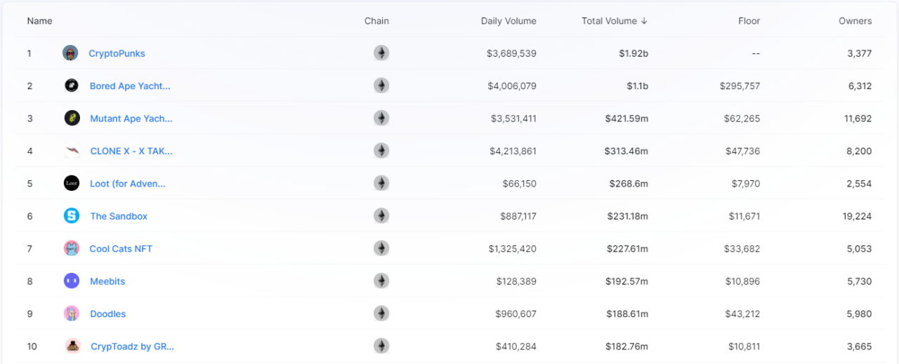Click the Ethereum chain icon for Meebits
Image resolution: width=899 pixels, height=364 pixels.
[381, 281]
